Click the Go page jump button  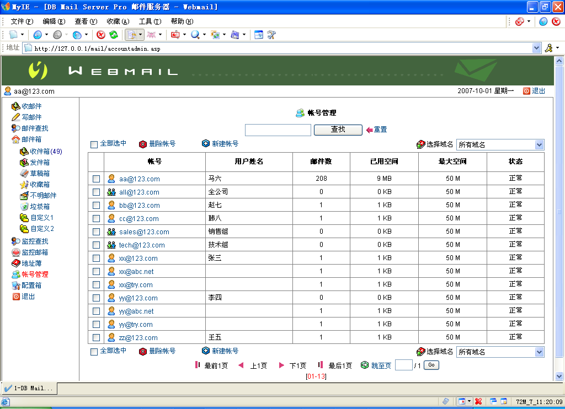431,365
